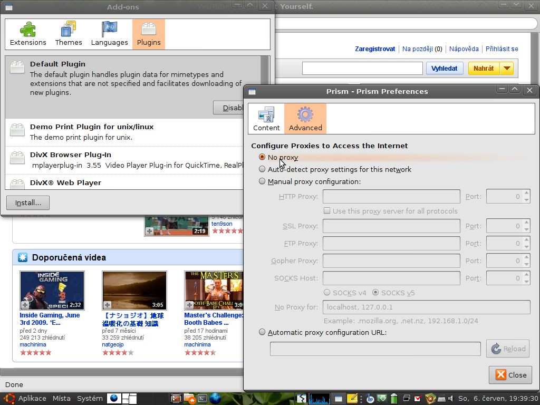
Task: Launch the terminal from the panel
Action: 202,399
